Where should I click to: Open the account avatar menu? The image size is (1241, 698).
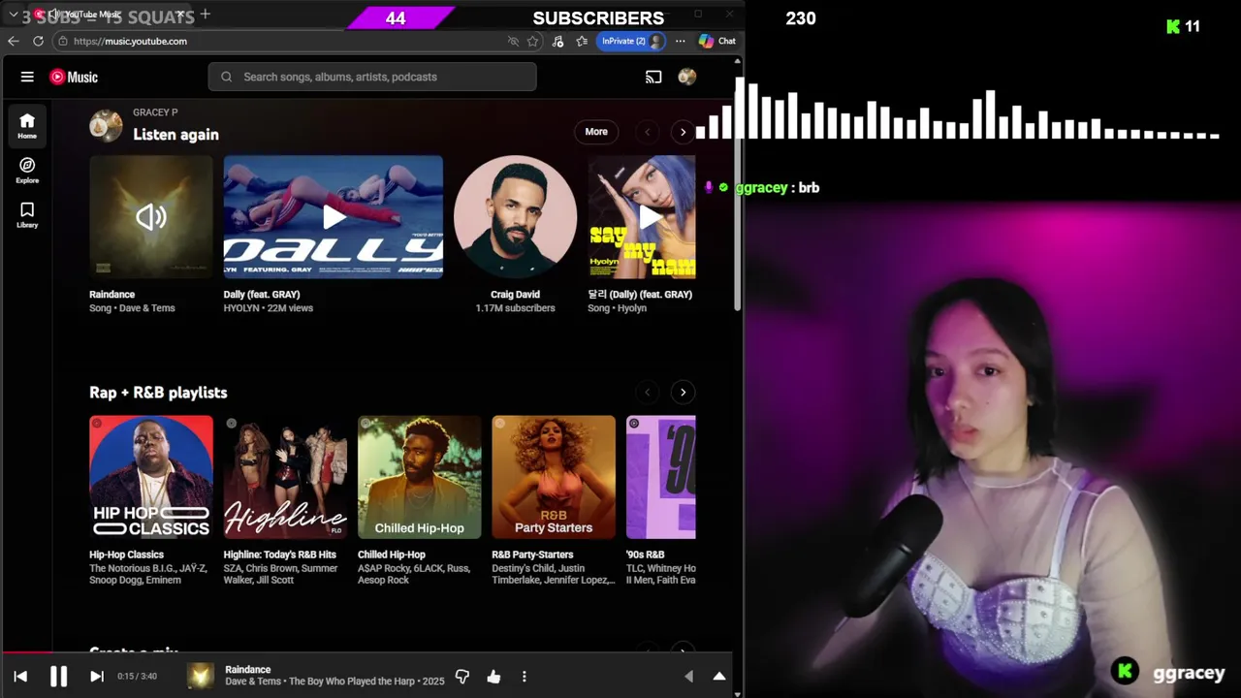point(687,77)
